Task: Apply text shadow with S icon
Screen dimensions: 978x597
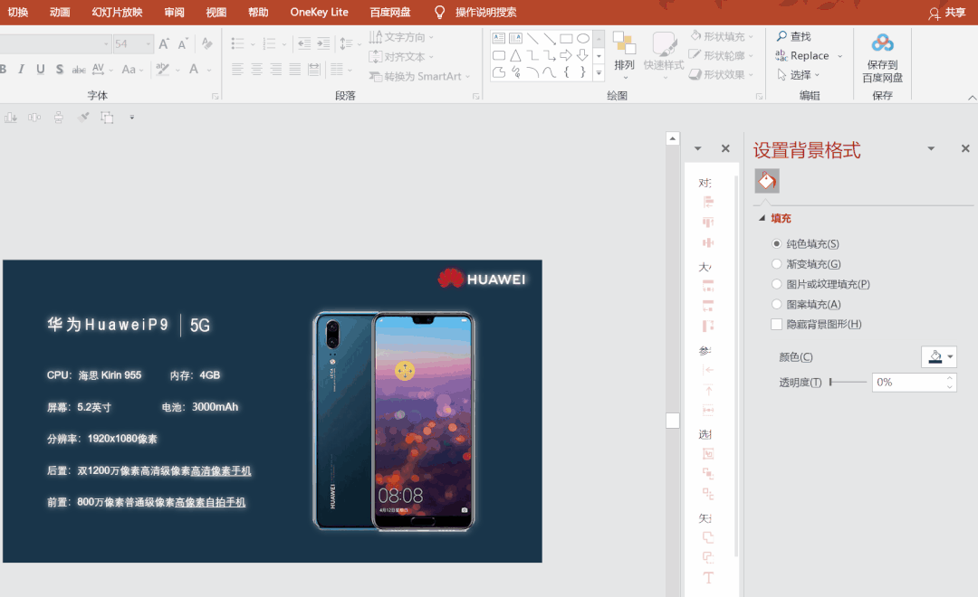Action: click(x=59, y=69)
